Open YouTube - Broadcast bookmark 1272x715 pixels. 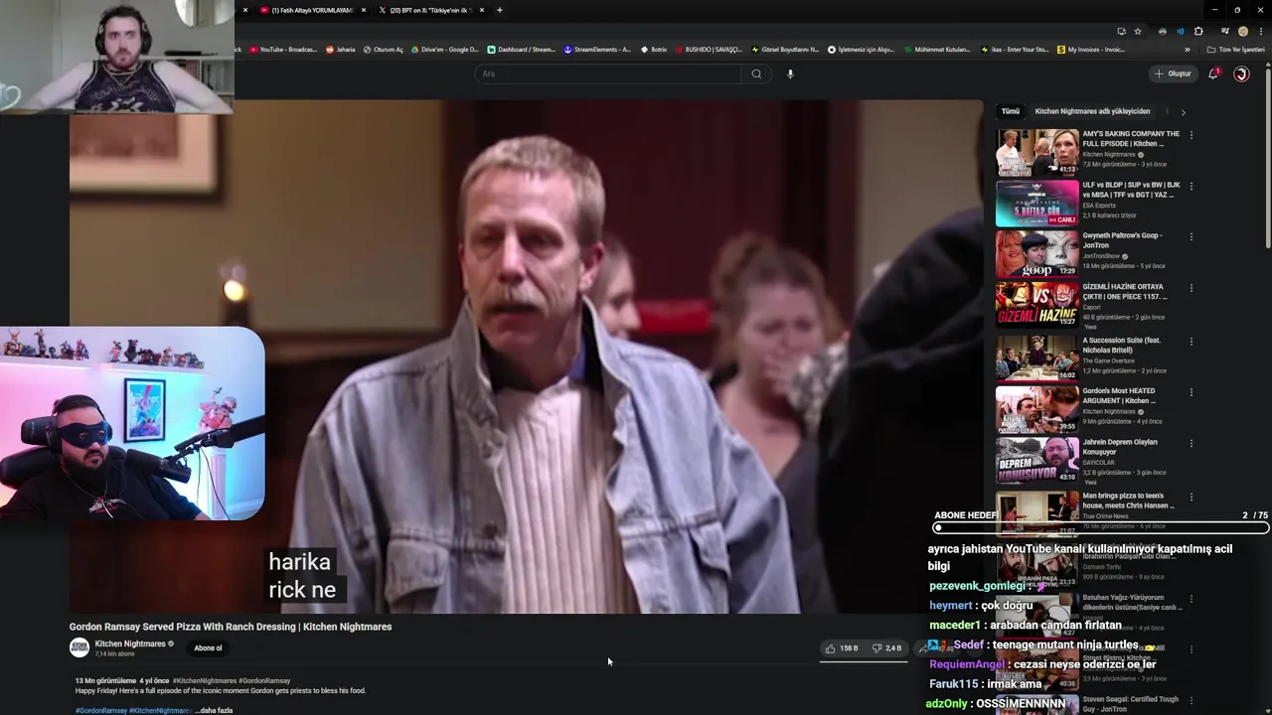tap(283, 50)
